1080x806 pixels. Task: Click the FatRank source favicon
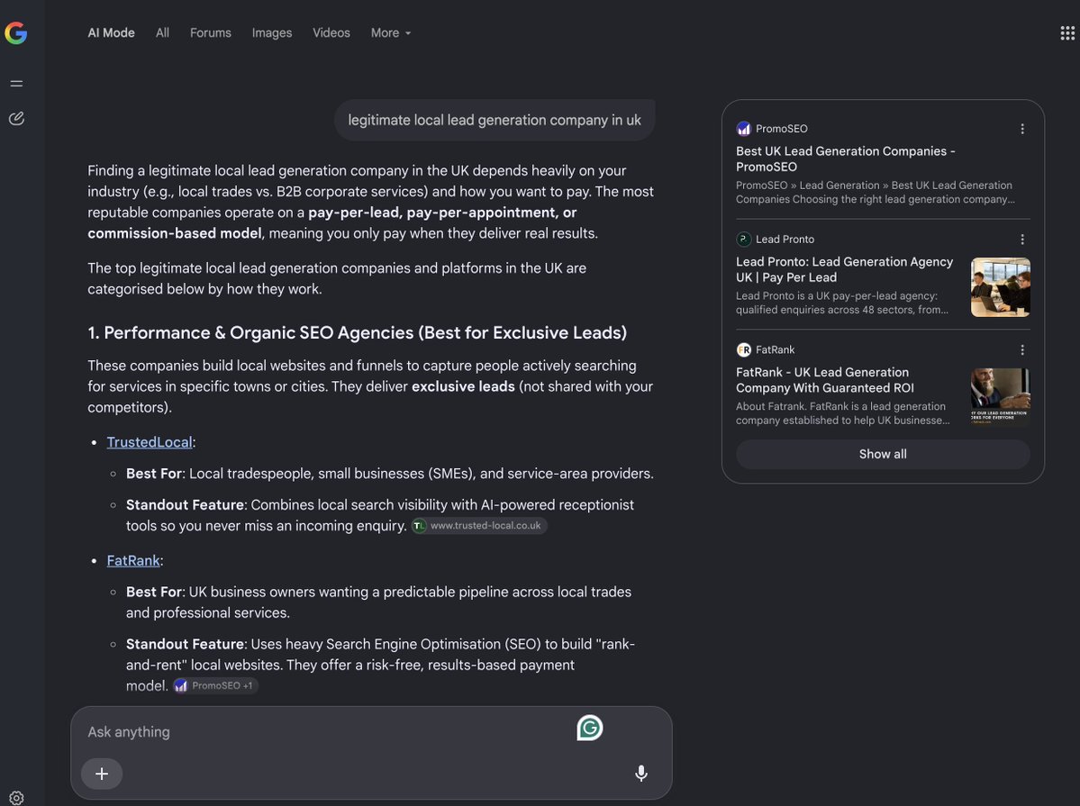pos(743,350)
